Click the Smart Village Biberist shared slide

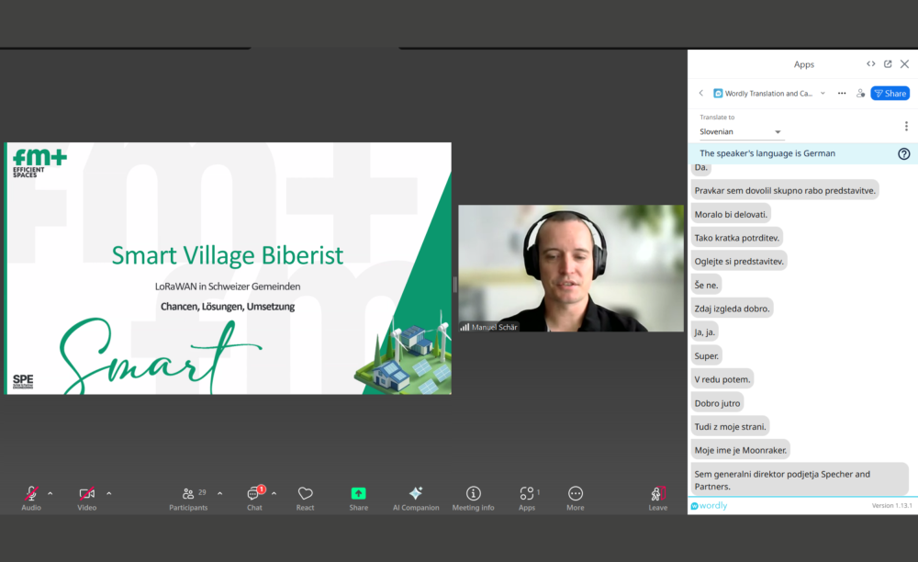pyautogui.click(x=228, y=268)
